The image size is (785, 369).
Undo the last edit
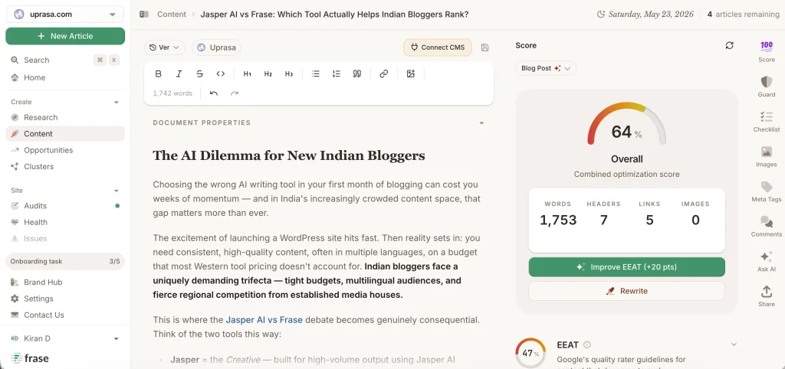214,93
